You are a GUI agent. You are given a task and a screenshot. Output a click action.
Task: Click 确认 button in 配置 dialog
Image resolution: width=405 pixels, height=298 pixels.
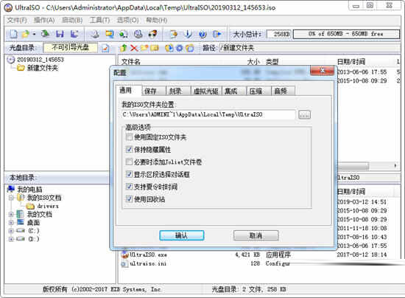click(x=182, y=235)
